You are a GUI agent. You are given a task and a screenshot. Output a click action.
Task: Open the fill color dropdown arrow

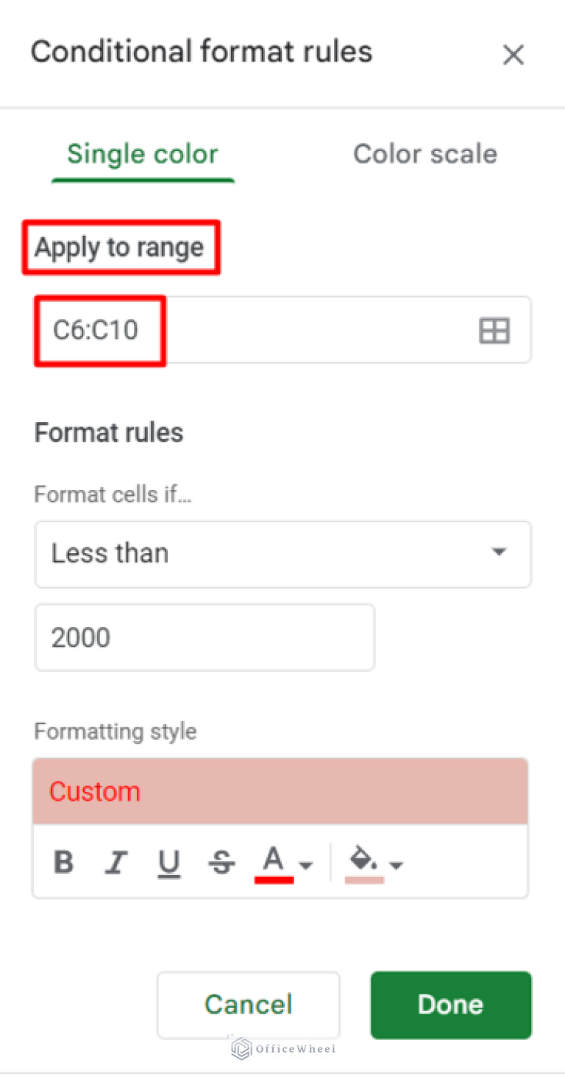396,863
